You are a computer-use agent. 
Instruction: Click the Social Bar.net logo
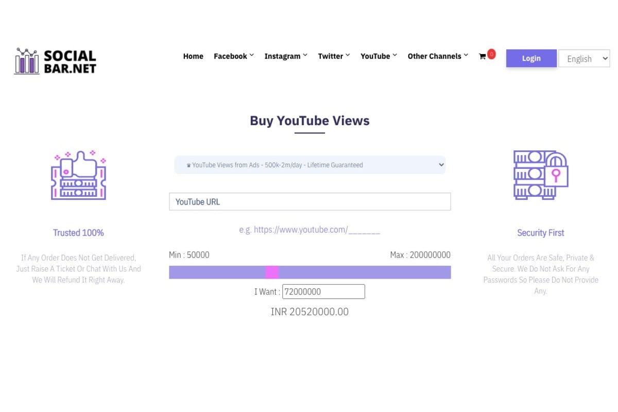click(x=55, y=61)
